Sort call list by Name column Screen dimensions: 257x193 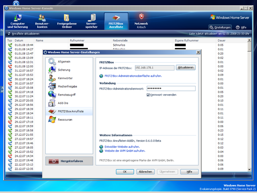click(51, 40)
